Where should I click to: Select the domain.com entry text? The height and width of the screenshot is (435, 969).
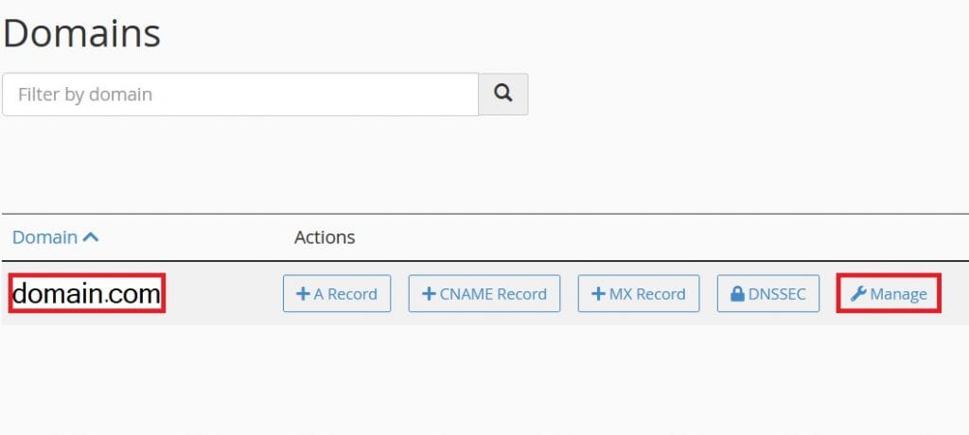(x=86, y=294)
